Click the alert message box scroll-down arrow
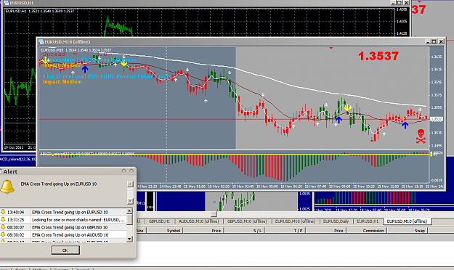This screenshot has width=454, height=270. coord(130,201)
